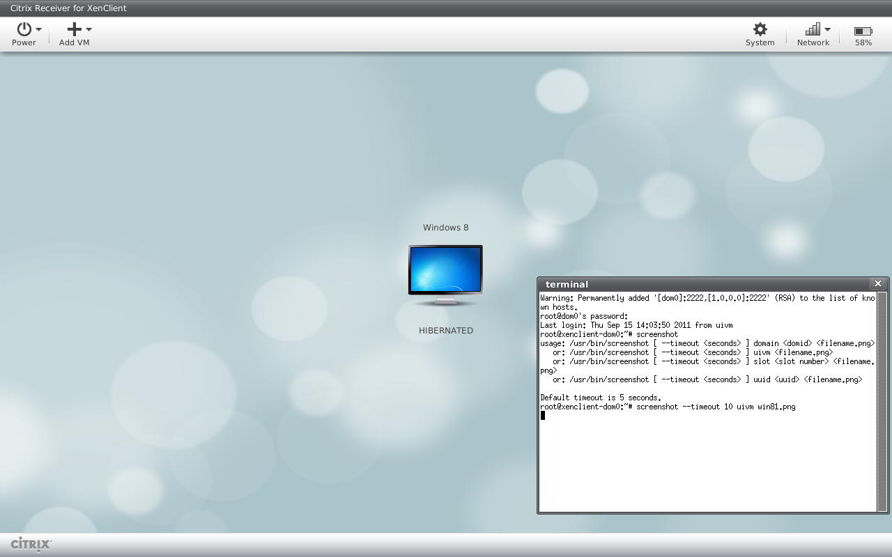Click the HIBERNATED status text
The height and width of the screenshot is (557, 892).
[446, 331]
